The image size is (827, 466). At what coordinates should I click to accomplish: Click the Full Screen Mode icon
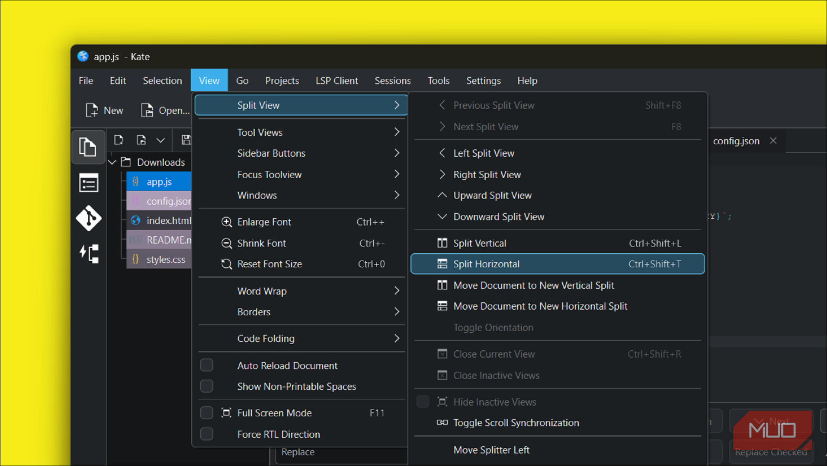[226, 413]
